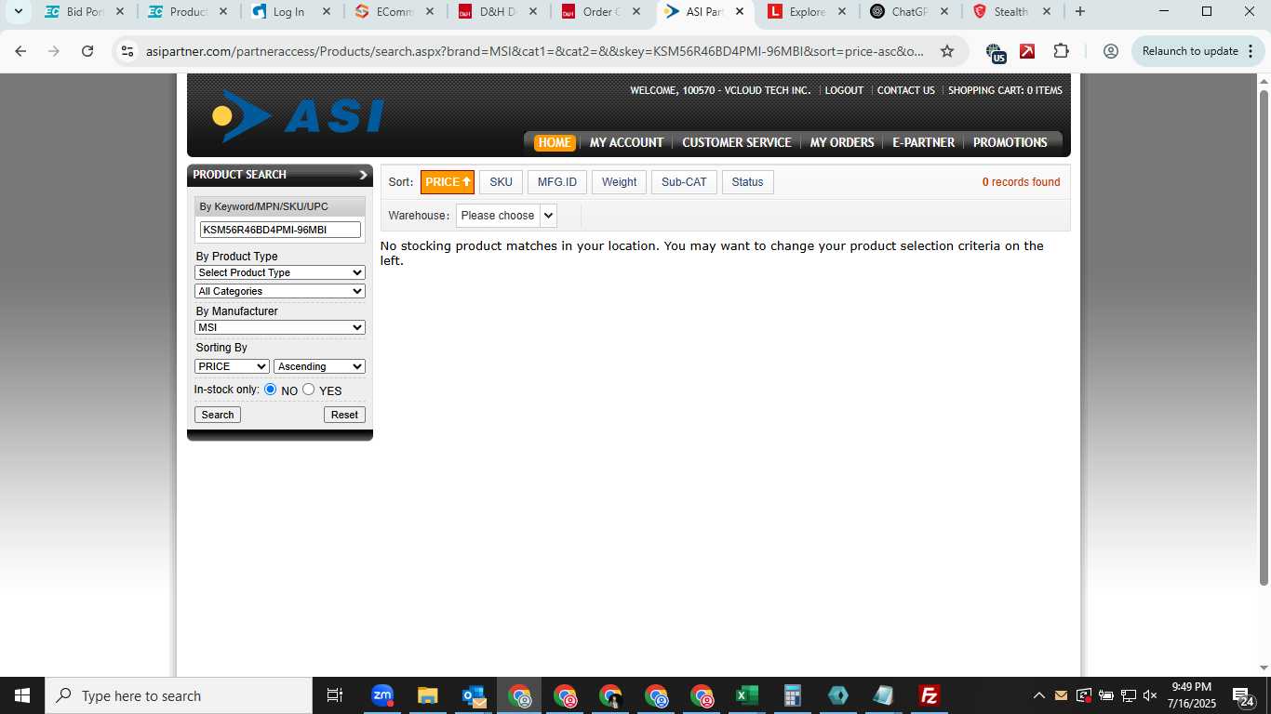The height and width of the screenshot is (714, 1271).
Task: Open Outlook from the taskbar
Action: 474,695
